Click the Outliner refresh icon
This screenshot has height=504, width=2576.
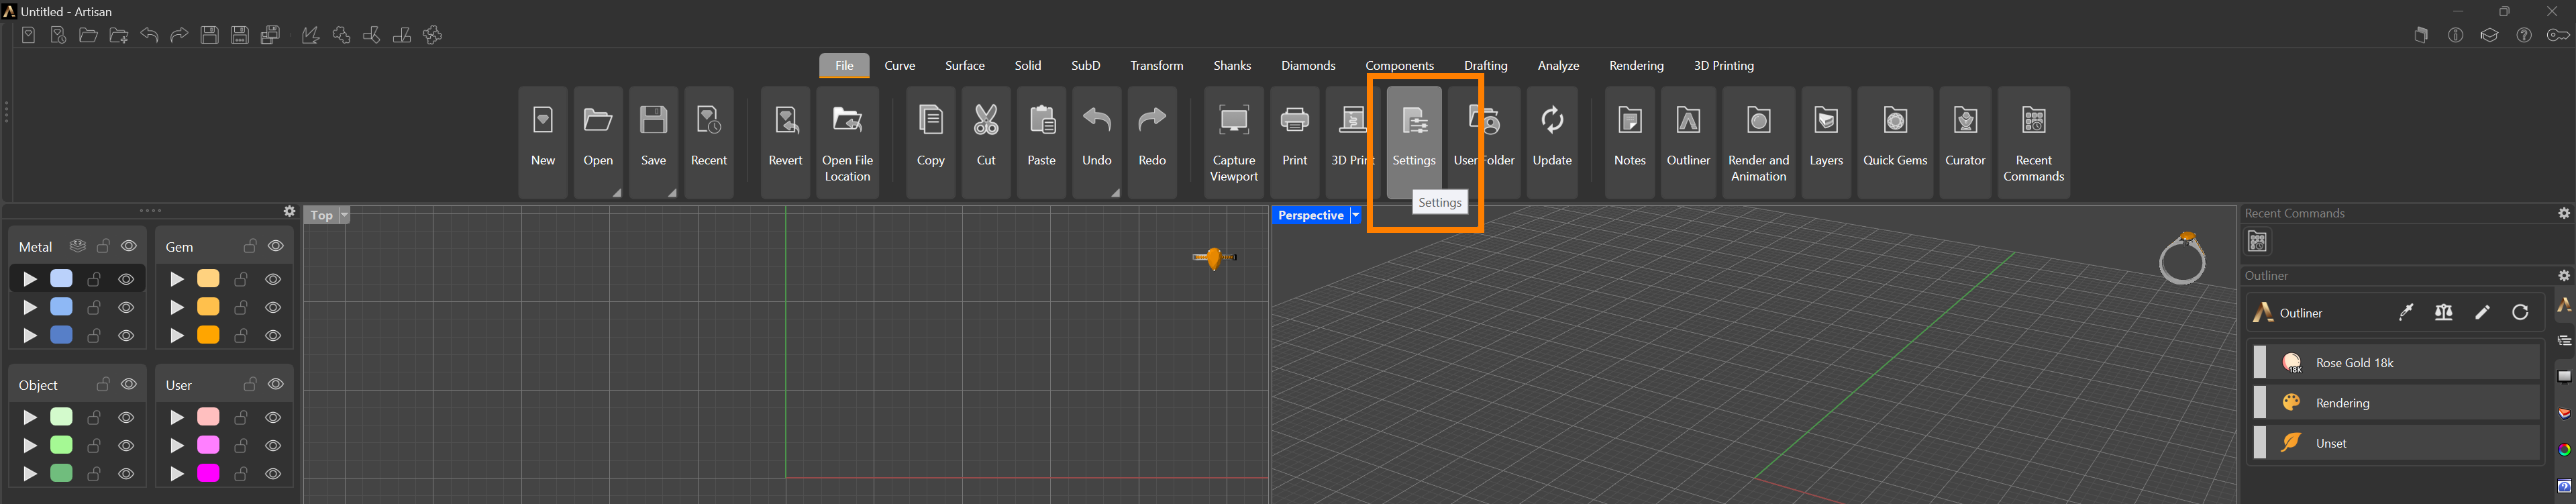(x=2520, y=313)
